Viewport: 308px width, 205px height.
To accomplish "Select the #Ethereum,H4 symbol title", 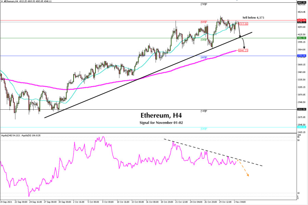I will (x=11, y=1).
